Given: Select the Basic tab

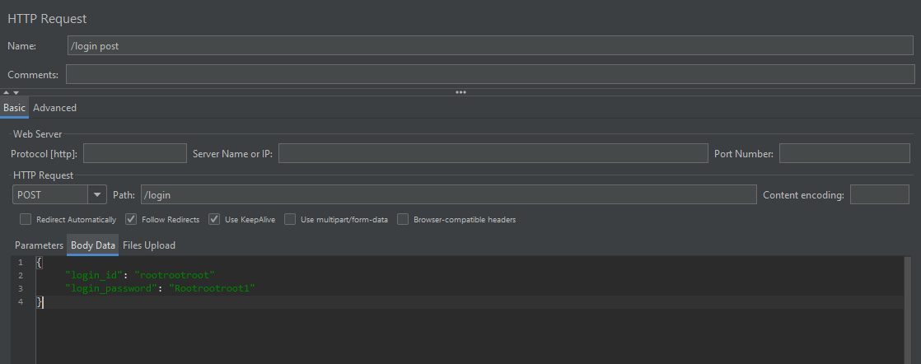Looking at the screenshot, I should pyautogui.click(x=14, y=107).
